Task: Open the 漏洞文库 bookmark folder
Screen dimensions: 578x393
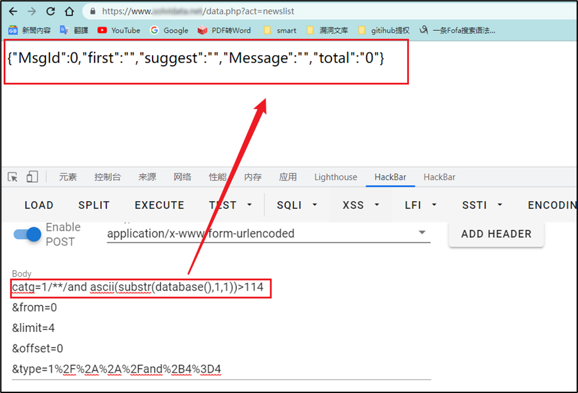Action: 327,30
